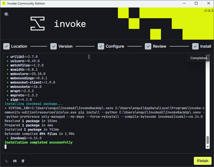Viewport: 214px width, 167px height.
Task: Open the GitHub link icon
Action: 23,161
